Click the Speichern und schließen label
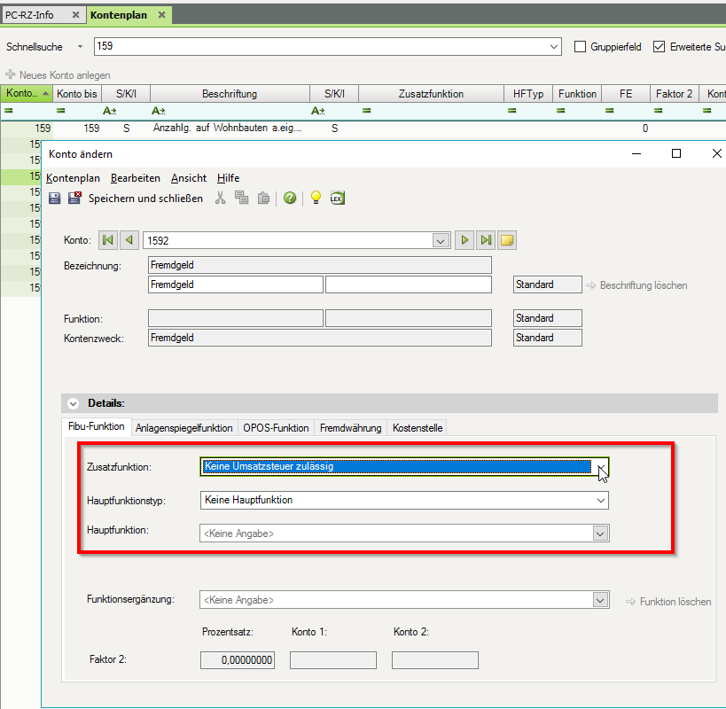The image size is (726, 709). coord(146,199)
